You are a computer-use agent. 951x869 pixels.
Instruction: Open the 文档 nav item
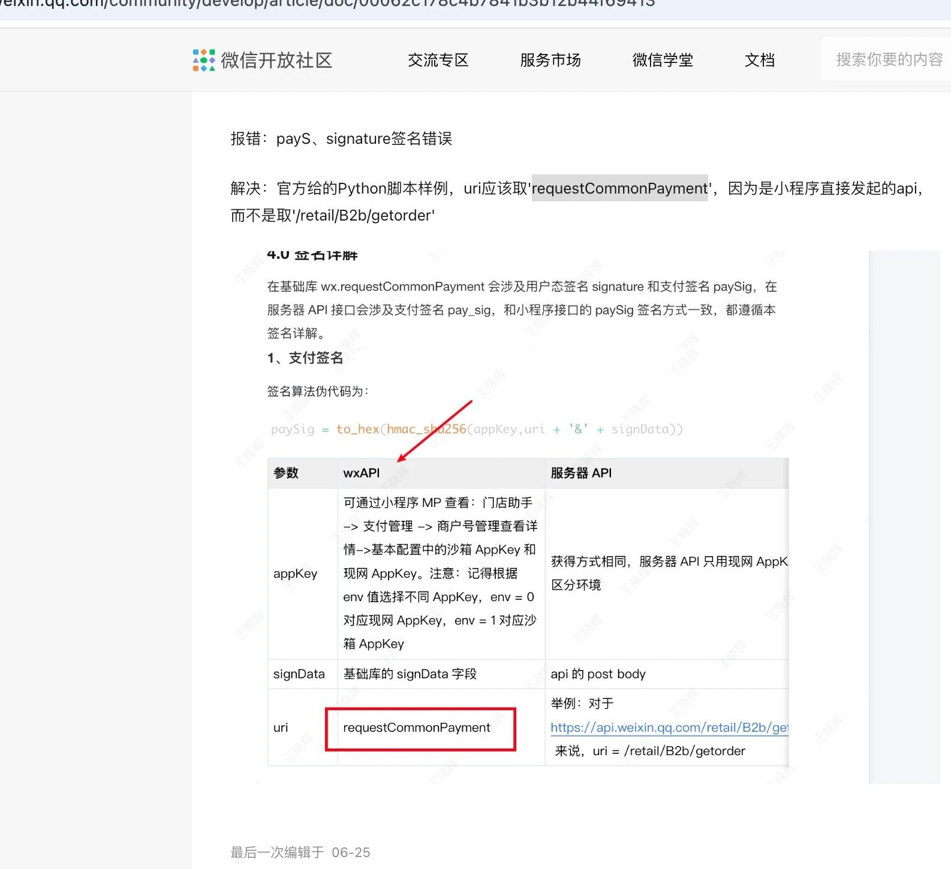pos(760,60)
